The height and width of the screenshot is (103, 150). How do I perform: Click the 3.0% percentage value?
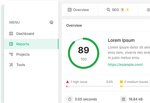(x=110, y=82)
